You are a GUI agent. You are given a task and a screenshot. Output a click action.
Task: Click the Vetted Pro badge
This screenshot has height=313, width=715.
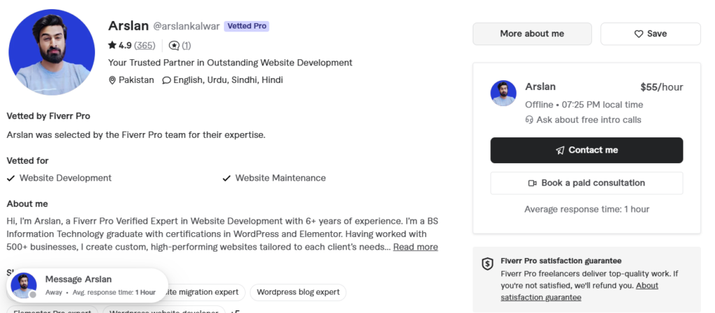click(x=246, y=26)
